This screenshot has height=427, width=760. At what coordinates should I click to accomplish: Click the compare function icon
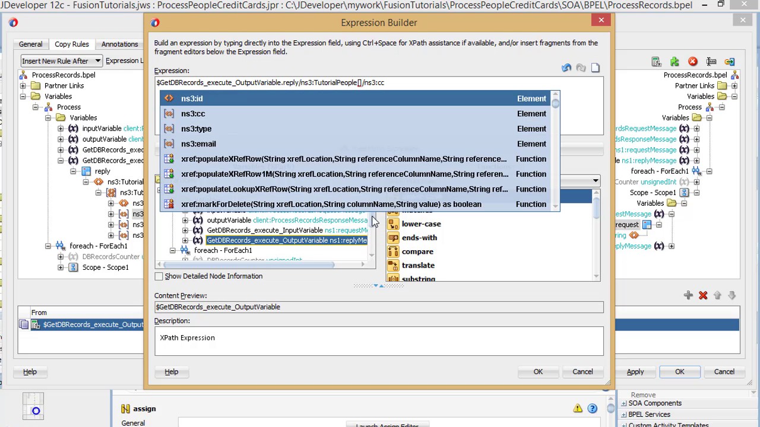(393, 251)
